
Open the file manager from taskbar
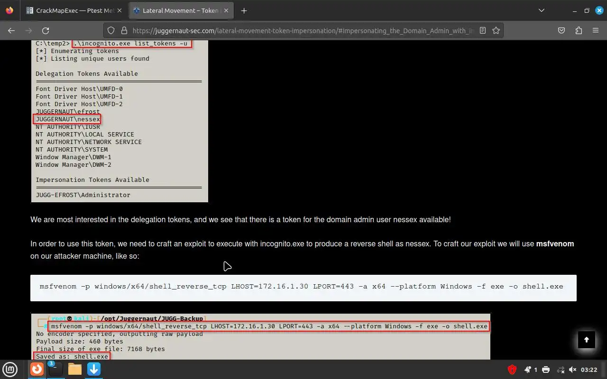click(75, 369)
